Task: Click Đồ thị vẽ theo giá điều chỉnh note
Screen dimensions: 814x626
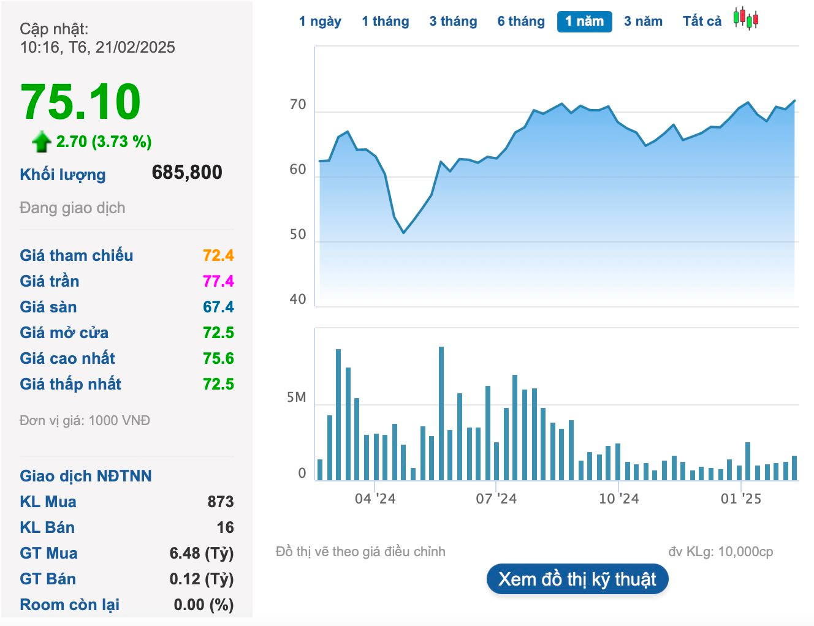Action: click(x=360, y=551)
